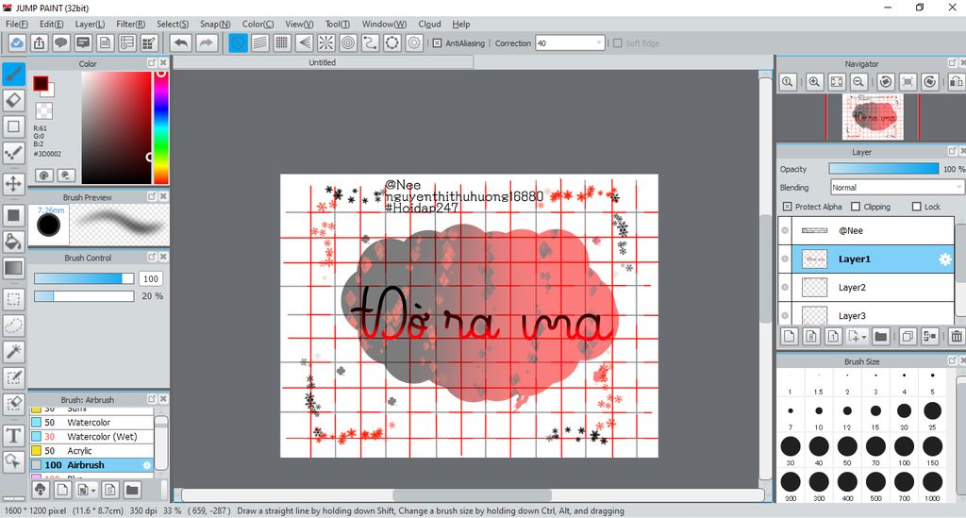This screenshot has width=966, height=518.
Task: Create a new folder in Layer panel
Action: click(x=880, y=336)
